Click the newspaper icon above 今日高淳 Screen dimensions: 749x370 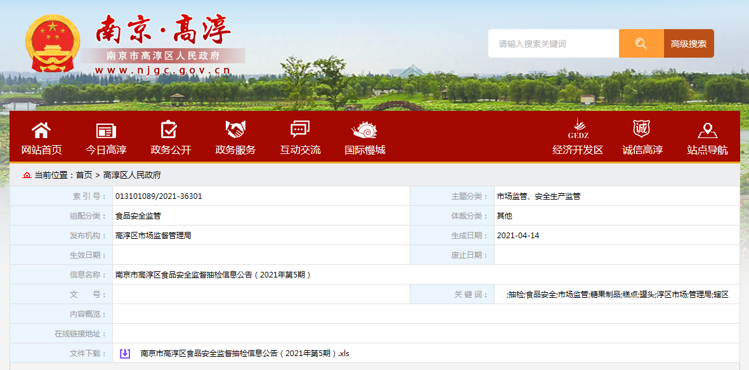[x=106, y=131]
